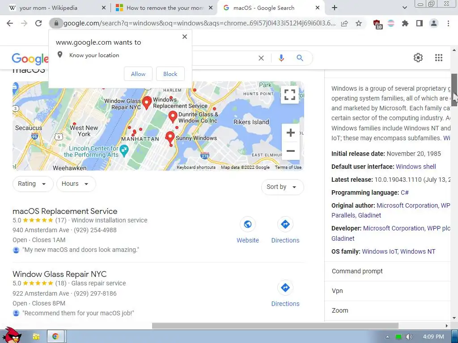Screen dimensions: 458x343
Task: Get Directions to Window Glass Repair NYC
Action: tap(285, 294)
